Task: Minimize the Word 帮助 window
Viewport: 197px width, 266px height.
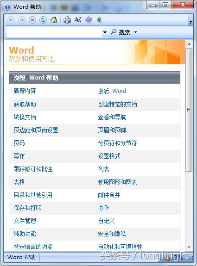Action: pyautogui.click(x=153, y=5)
